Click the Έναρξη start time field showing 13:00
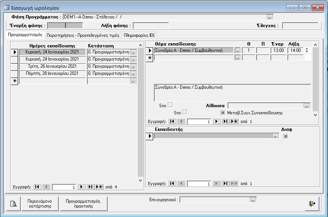Image resolution: width=328 pixels, height=217 pixels. click(278, 50)
